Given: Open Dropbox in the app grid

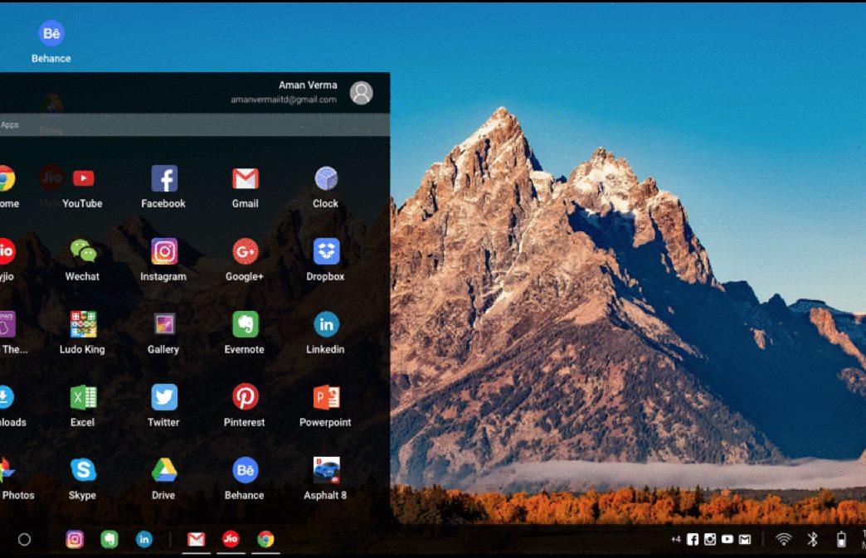Looking at the screenshot, I should coord(325,252).
